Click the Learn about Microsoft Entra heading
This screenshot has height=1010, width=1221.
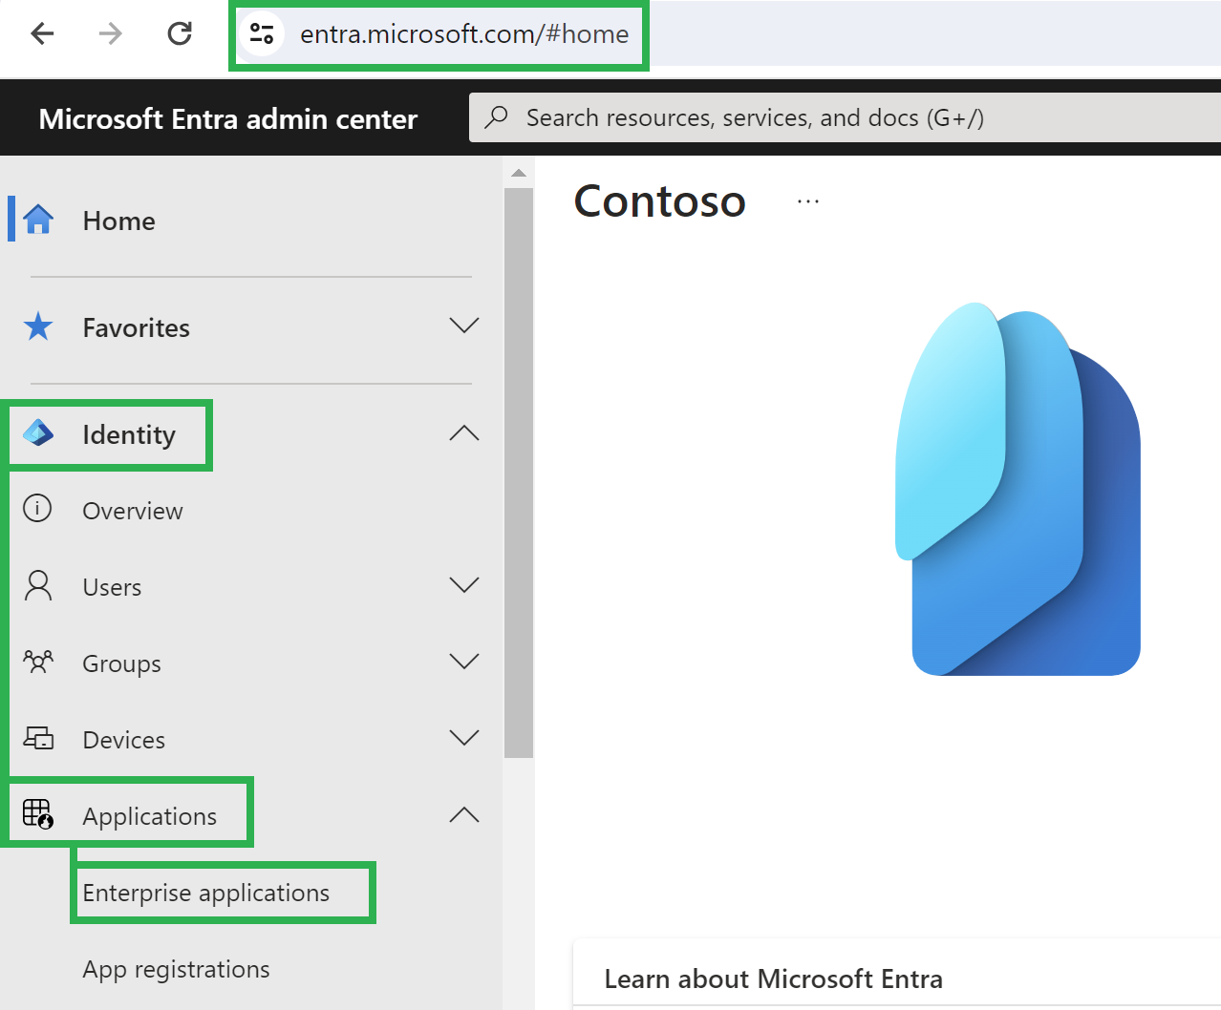(774, 978)
